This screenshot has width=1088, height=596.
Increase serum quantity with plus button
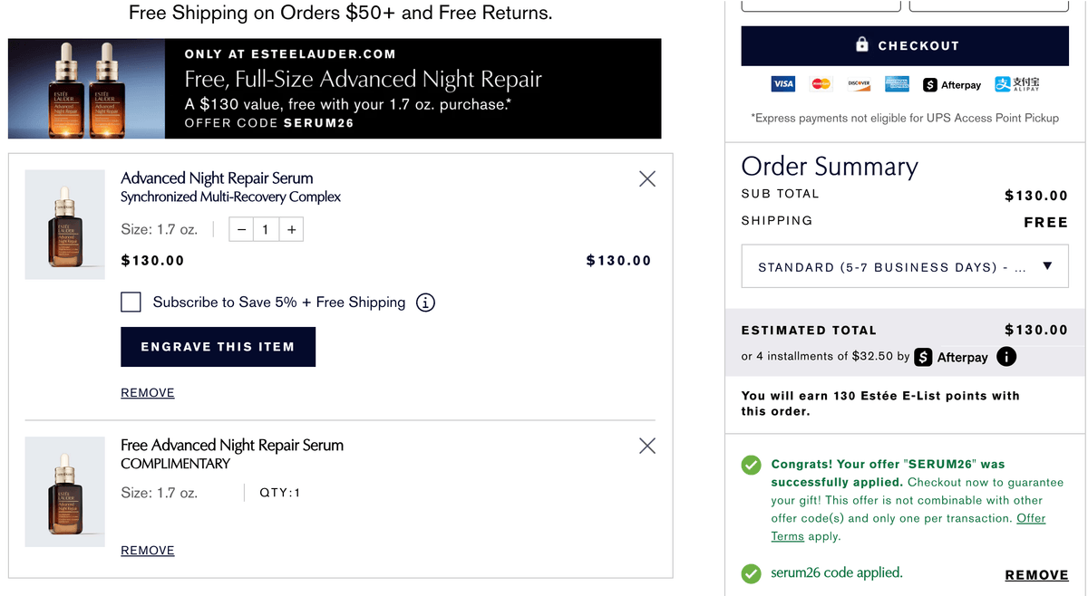291,229
